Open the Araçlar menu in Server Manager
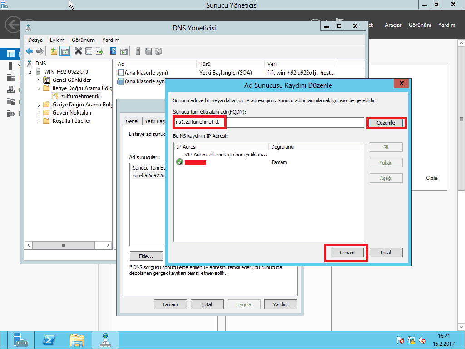The image size is (465, 349). [x=393, y=25]
